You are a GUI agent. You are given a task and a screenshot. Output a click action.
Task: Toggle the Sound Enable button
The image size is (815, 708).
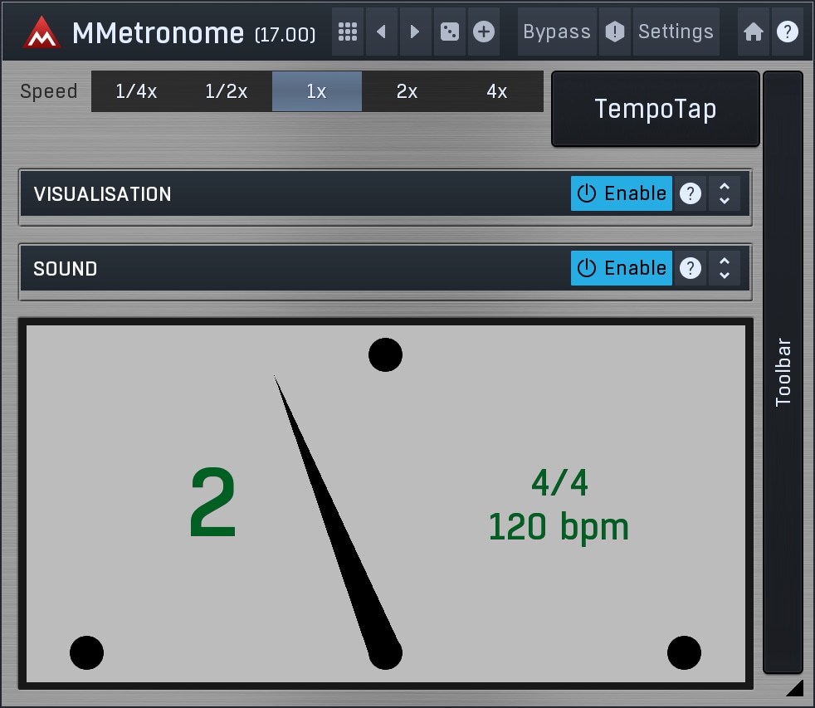tap(622, 268)
